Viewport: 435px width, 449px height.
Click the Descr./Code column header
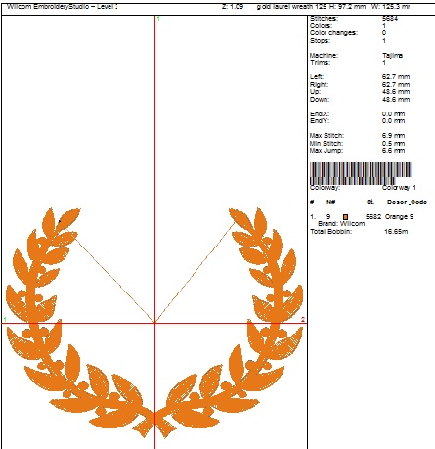coord(407,202)
